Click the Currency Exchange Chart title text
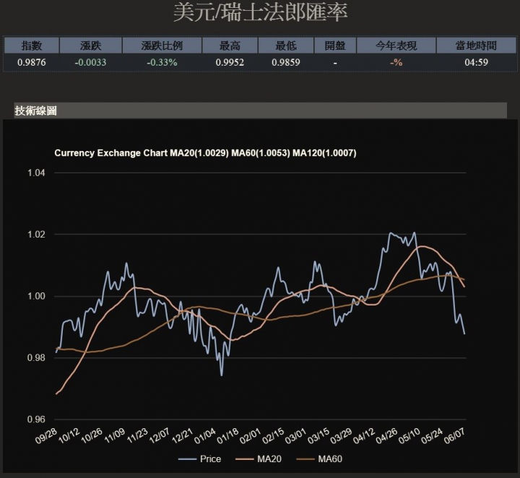Image resolution: width=520 pixels, height=478 pixels. click(x=205, y=153)
